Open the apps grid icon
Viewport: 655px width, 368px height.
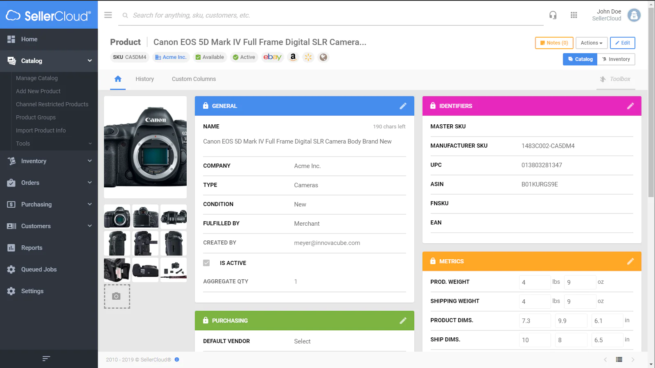pos(574,15)
